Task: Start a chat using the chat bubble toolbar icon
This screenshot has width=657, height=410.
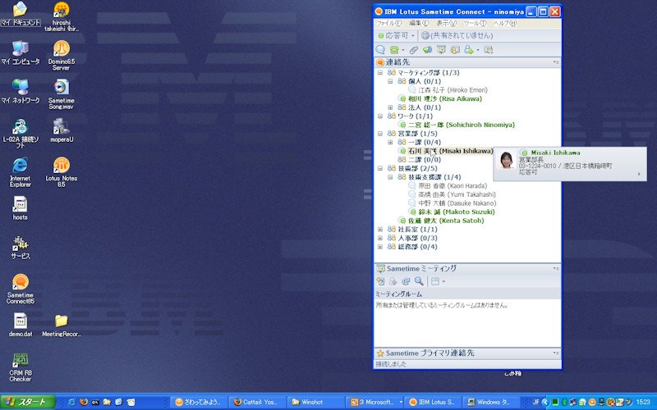Action: coord(380,50)
